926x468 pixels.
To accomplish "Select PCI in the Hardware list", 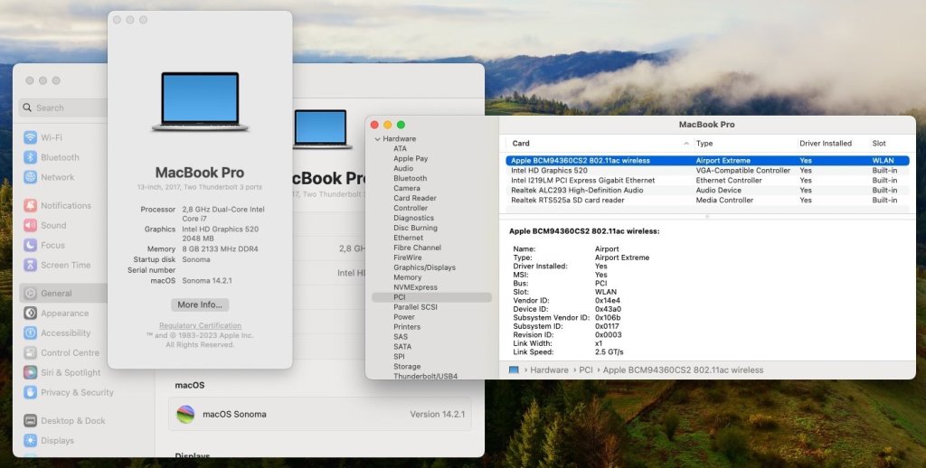I will pyautogui.click(x=399, y=297).
